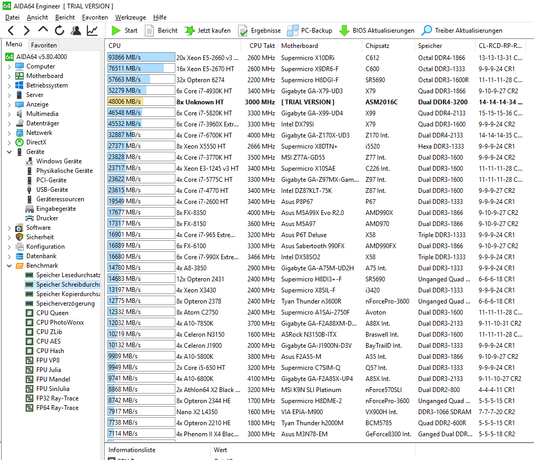Click the Back navigation arrow

[x=11, y=31]
